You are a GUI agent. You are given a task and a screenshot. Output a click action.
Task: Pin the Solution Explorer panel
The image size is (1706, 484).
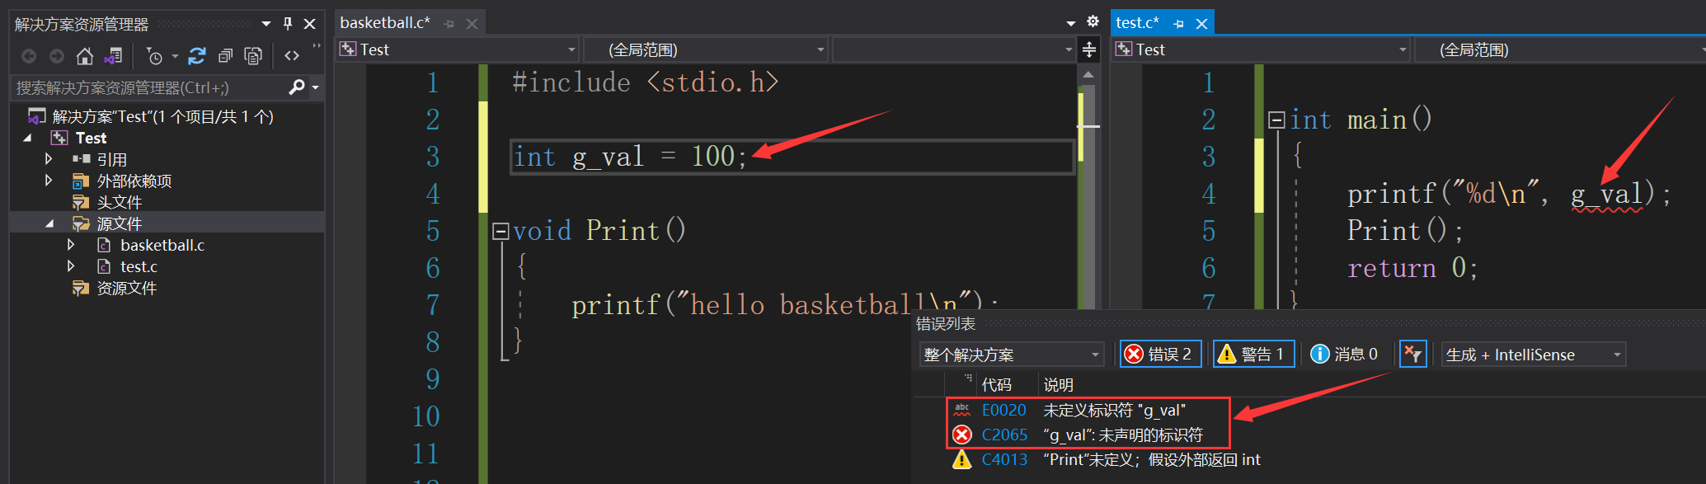tap(288, 24)
